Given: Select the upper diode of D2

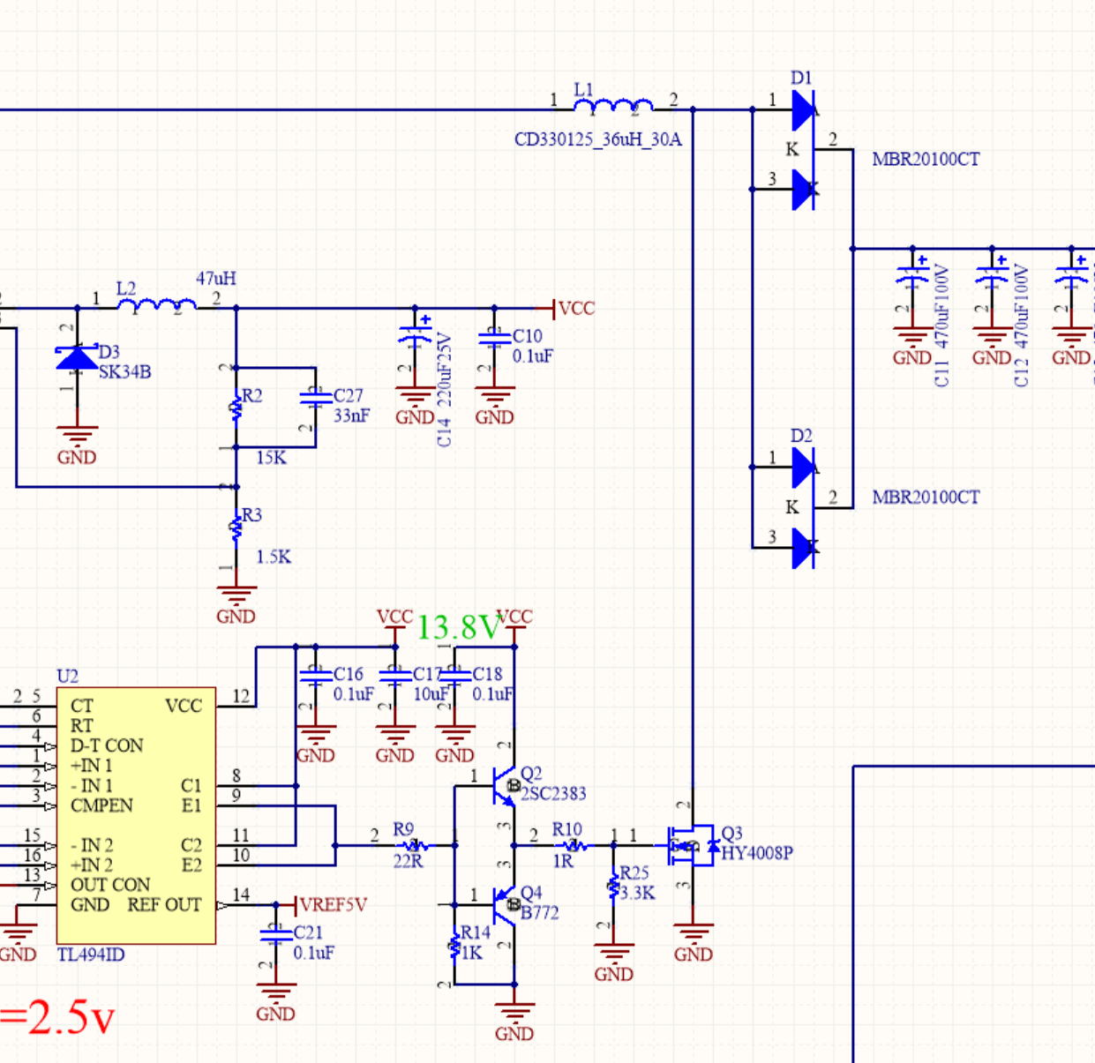Looking at the screenshot, I should [x=804, y=468].
